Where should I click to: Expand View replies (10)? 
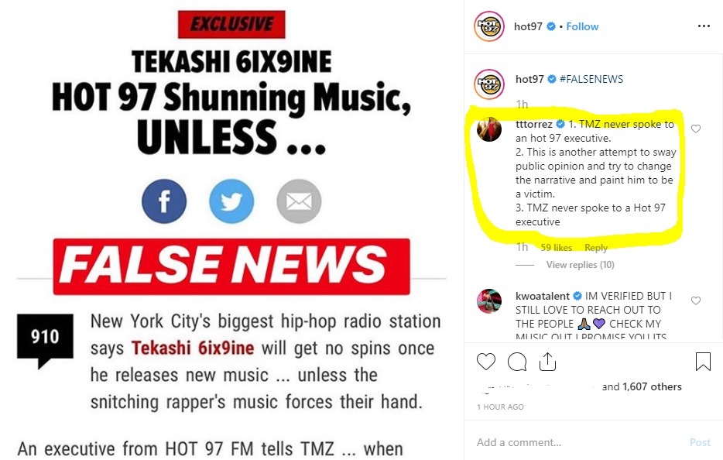580,265
